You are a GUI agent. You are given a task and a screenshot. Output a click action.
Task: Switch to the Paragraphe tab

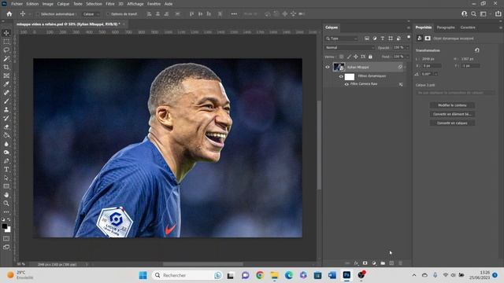pyautogui.click(x=446, y=28)
